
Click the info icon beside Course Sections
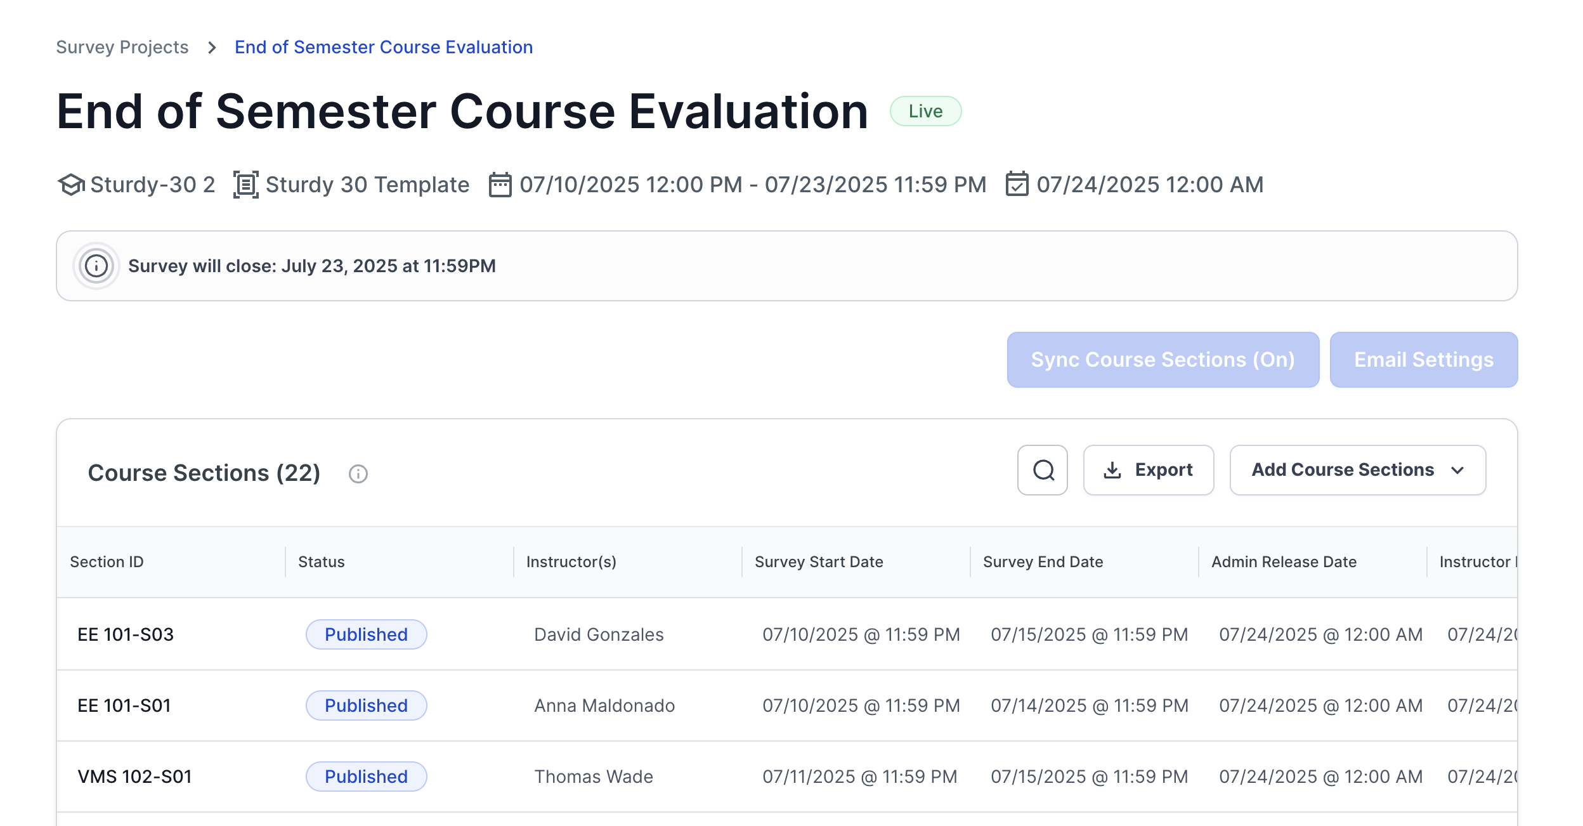pyautogui.click(x=358, y=474)
